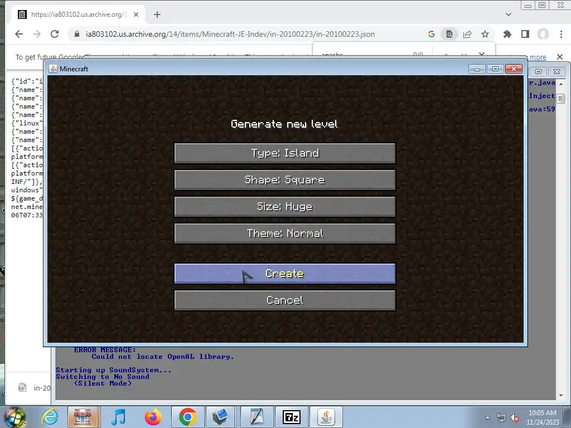
Task: Close the find bar
Action: click(x=482, y=54)
